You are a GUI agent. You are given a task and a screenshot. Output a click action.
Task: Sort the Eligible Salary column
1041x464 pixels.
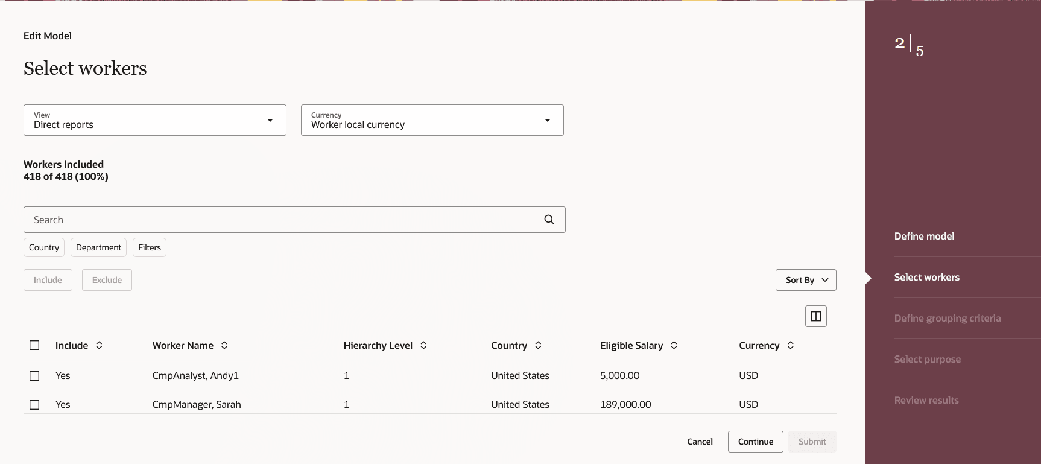pyautogui.click(x=674, y=345)
